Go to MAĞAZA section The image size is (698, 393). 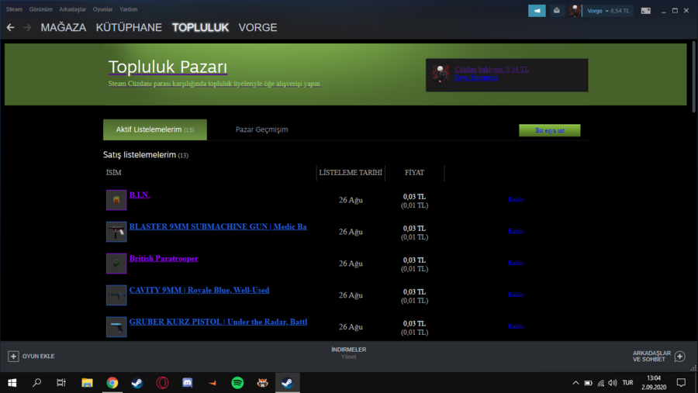(64, 28)
